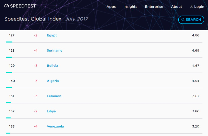
Task: Open the Insights menu
Action: click(x=130, y=7)
